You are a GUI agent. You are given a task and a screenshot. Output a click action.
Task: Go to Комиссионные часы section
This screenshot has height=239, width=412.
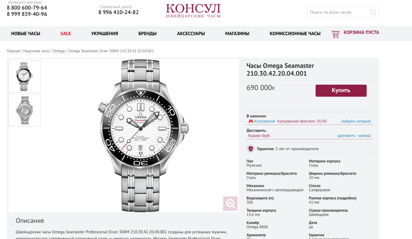point(295,33)
